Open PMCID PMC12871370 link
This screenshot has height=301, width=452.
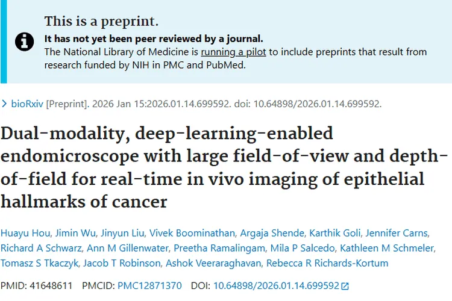click(149, 285)
